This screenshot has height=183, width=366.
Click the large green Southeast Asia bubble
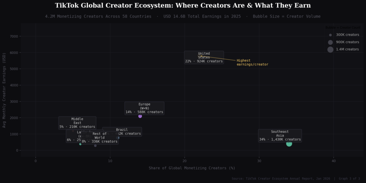tap(289, 144)
